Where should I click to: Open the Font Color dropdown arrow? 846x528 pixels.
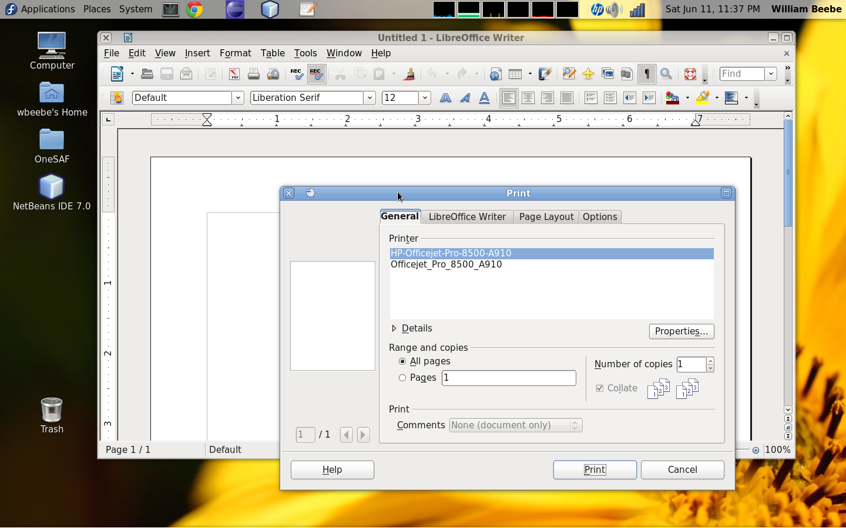[687, 98]
